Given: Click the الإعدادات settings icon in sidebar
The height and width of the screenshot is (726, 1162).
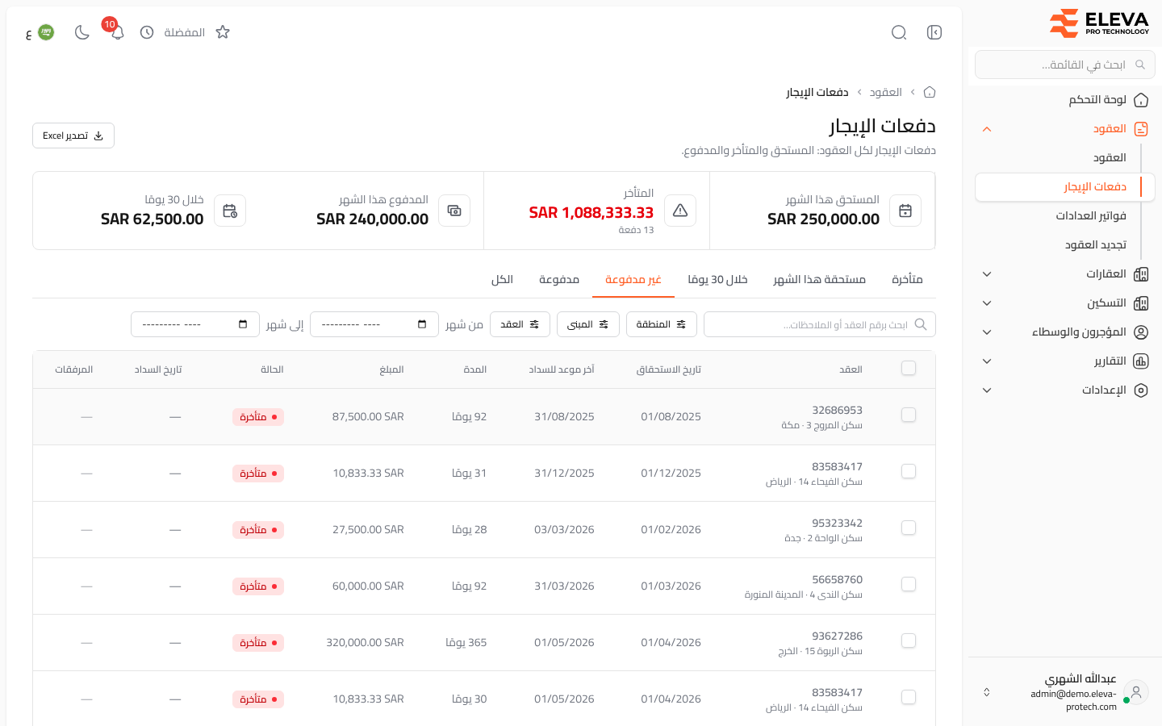Looking at the screenshot, I should [1141, 390].
